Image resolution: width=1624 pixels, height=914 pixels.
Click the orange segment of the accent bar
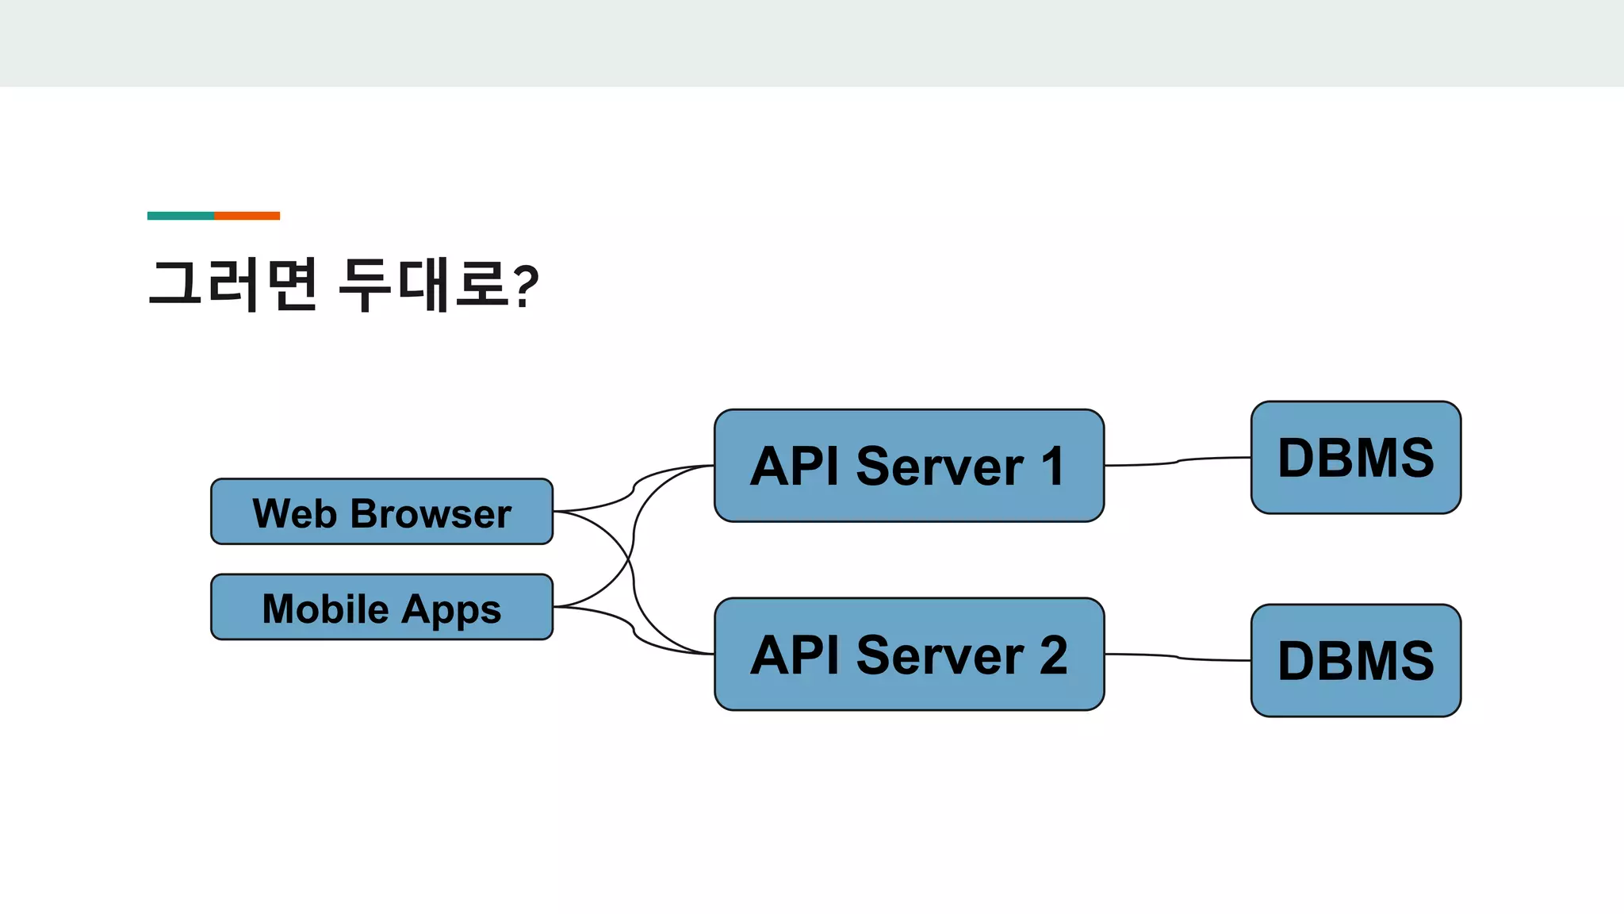click(x=247, y=216)
